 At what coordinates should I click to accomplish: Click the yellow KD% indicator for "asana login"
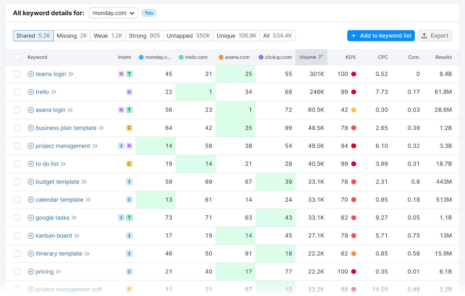pyautogui.click(x=353, y=110)
